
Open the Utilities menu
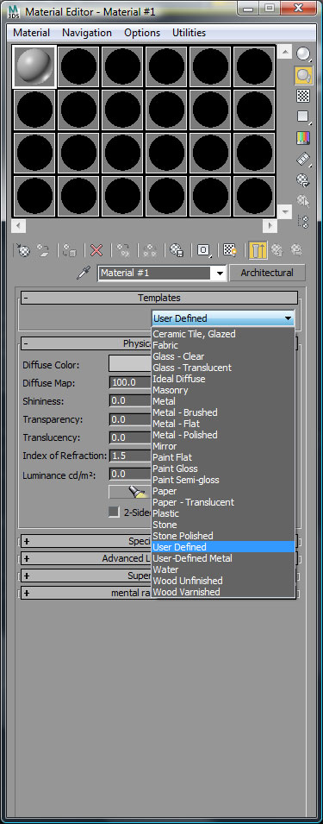pyautogui.click(x=189, y=33)
